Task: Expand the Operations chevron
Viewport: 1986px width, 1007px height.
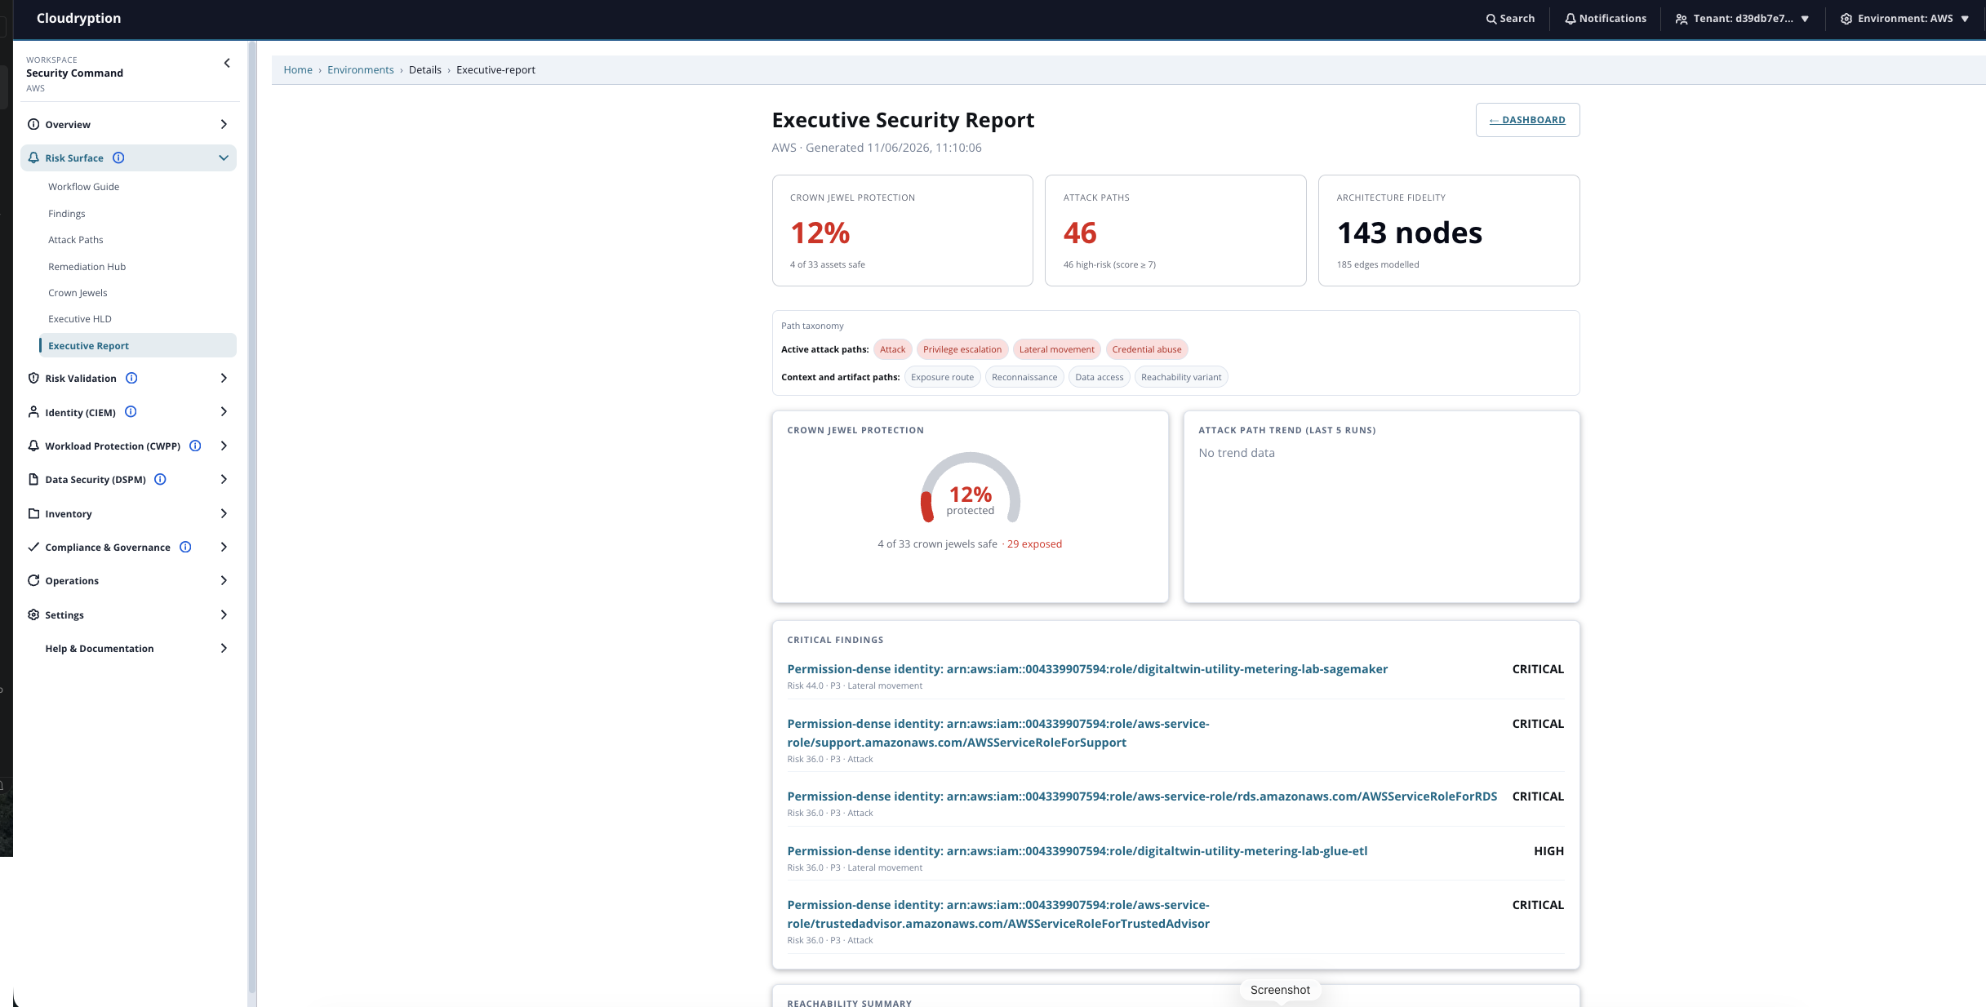Action: [x=224, y=580]
